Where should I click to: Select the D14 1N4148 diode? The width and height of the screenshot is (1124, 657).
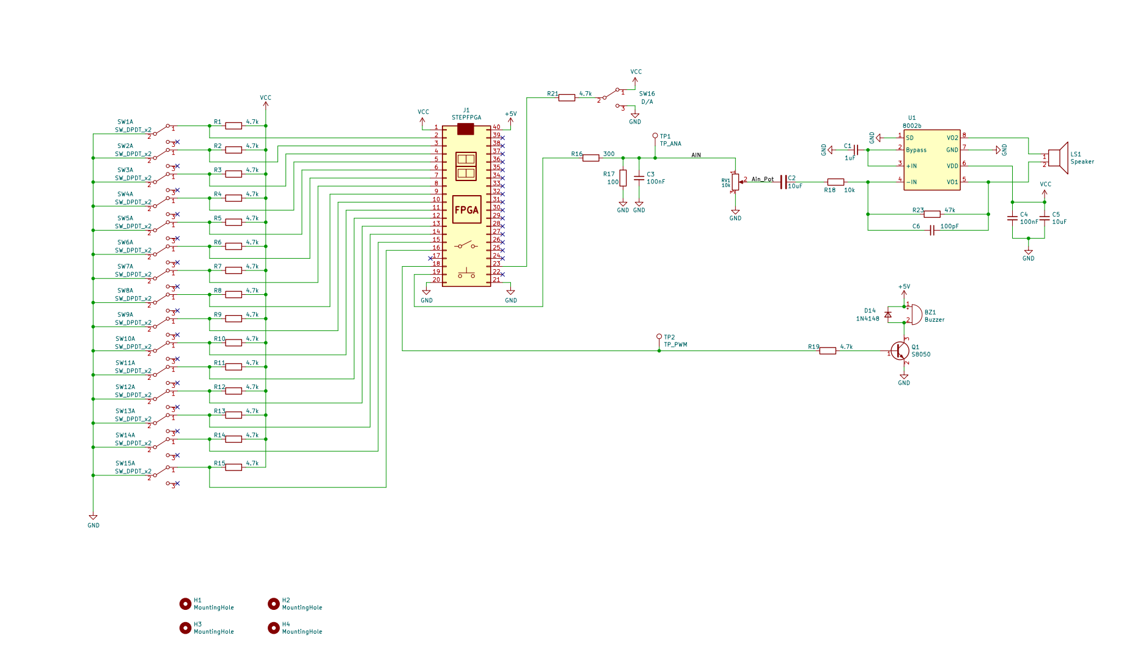point(887,314)
